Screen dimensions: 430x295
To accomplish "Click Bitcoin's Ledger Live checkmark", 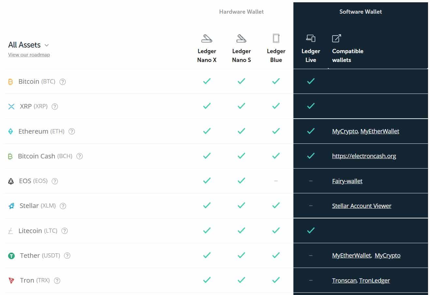I will [311, 81].
